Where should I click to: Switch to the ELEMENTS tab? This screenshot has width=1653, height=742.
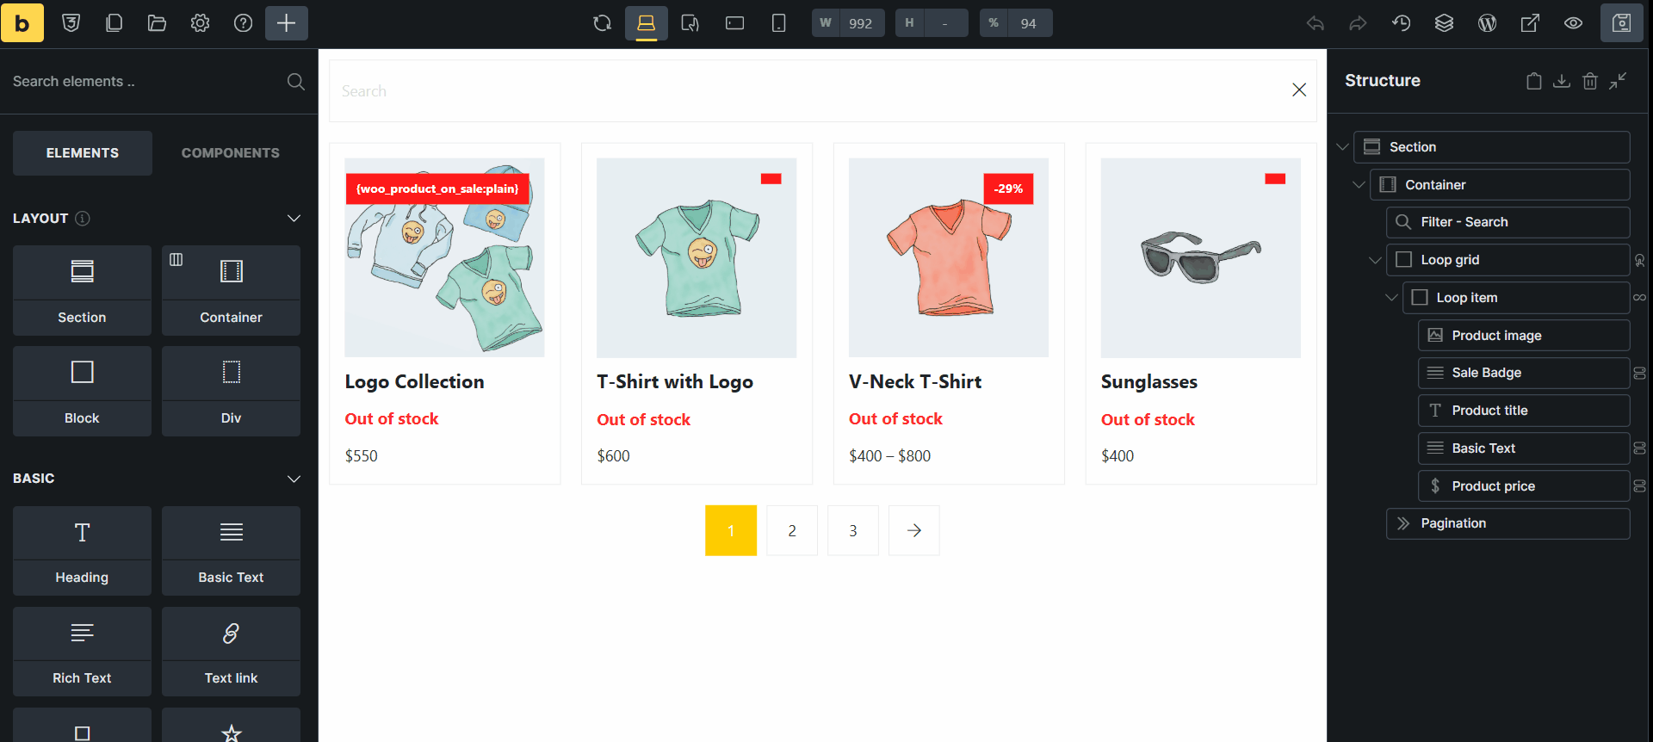pyautogui.click(x=83, y=153)
